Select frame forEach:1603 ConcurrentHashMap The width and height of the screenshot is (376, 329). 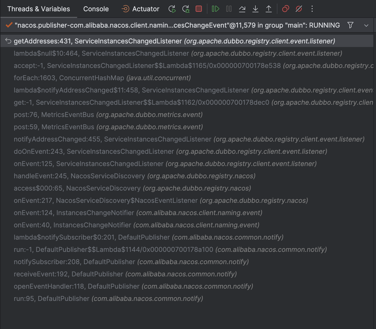(187, 78)
